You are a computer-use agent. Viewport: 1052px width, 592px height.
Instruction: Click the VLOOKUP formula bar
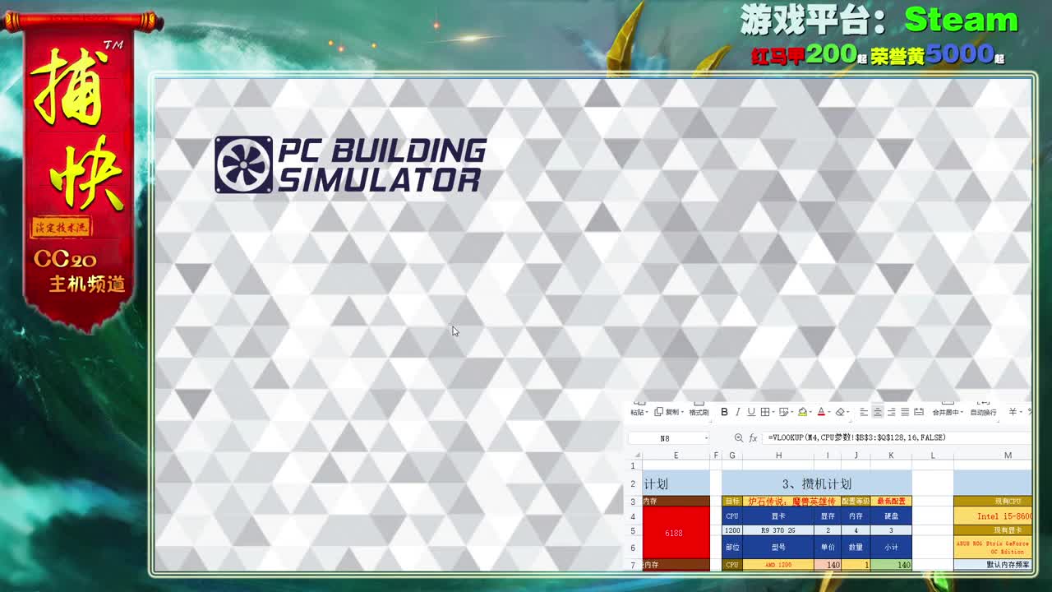pos(897,438)
